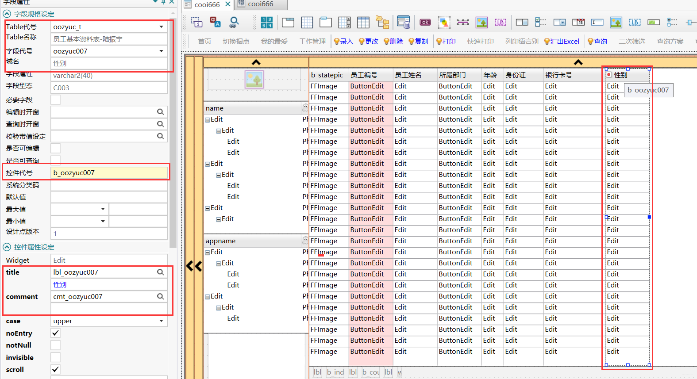Select the ProgressBar widget tool
This screenshot has width=697, height=379.
click(654, 22)
